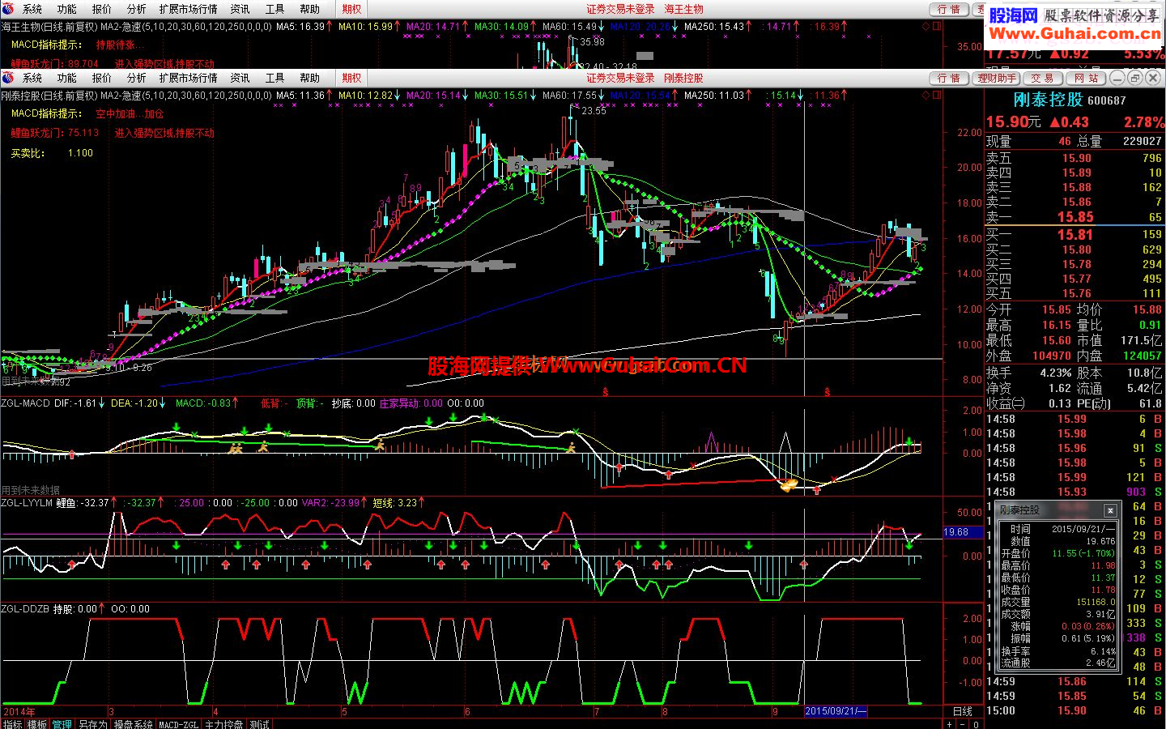Click 买五 price 15.76 row

[x=1074, y=293]
